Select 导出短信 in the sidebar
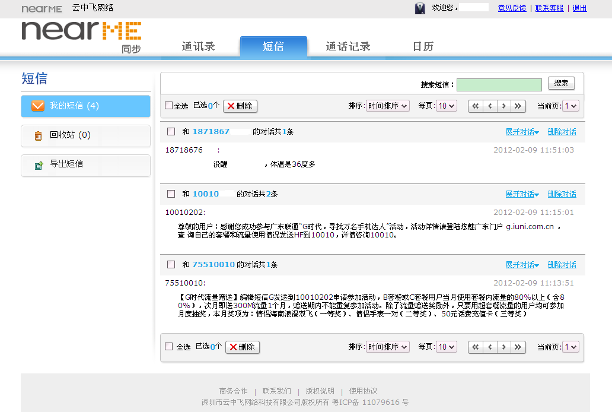This screenshot has height=412, width=612. (85, 166)
